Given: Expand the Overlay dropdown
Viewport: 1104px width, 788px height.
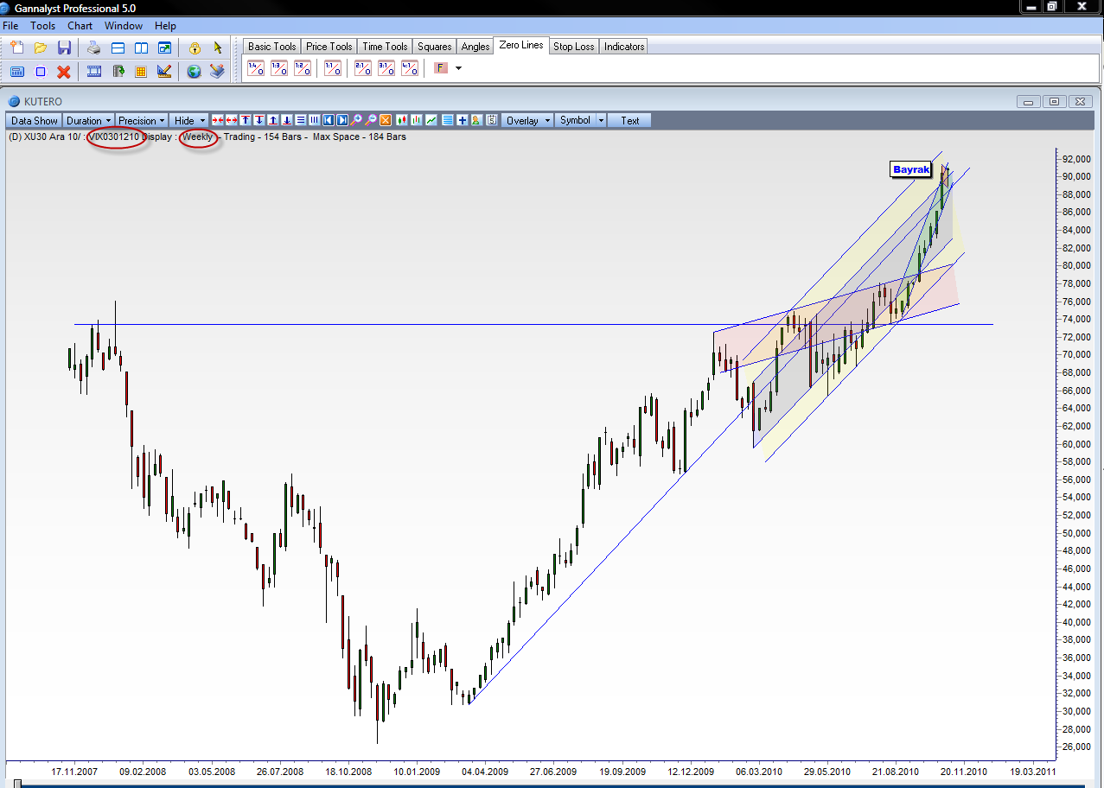Looking at the screenshot, I should pyautogui.click(x=528, y=121).
